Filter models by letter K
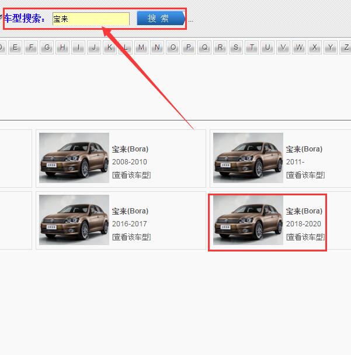 click(110, 47)
